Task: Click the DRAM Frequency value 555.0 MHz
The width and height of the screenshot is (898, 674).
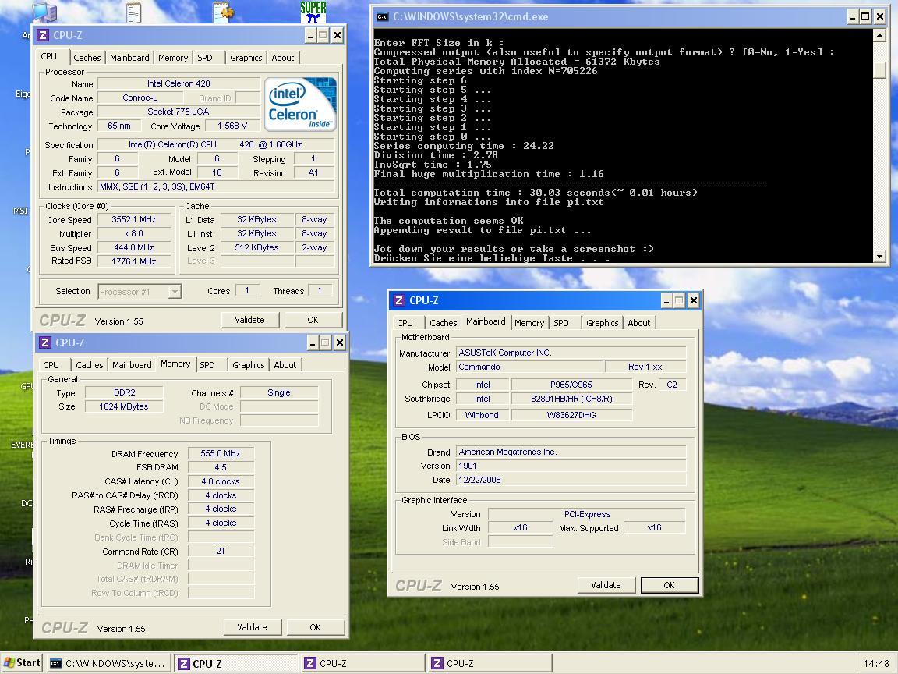Action: tap(221, 453)
